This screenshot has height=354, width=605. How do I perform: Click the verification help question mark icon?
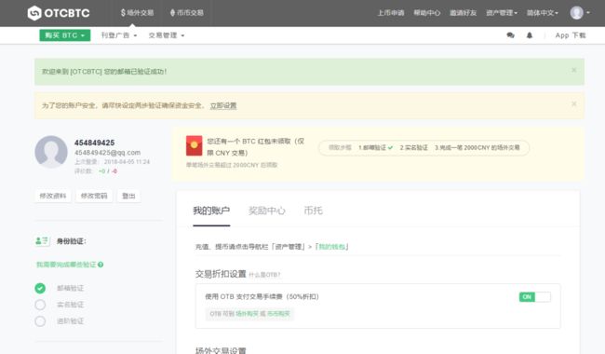click(101, 265)
